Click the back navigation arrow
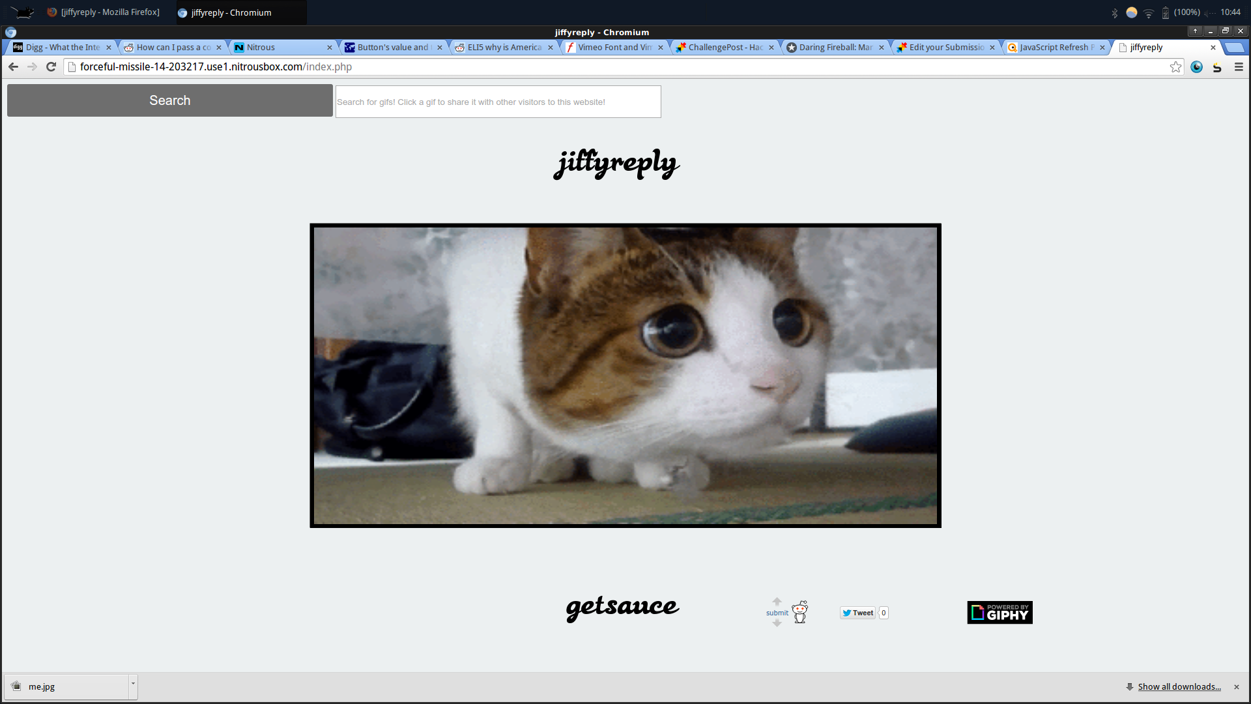 (13, 66)
